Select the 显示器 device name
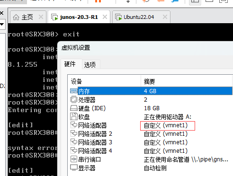Viewport: 233px width, 176px height. click(x=87, y=168)
